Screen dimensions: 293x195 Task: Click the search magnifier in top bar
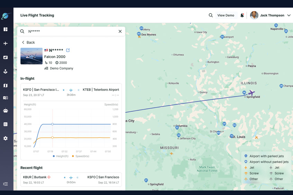point(211,15)
